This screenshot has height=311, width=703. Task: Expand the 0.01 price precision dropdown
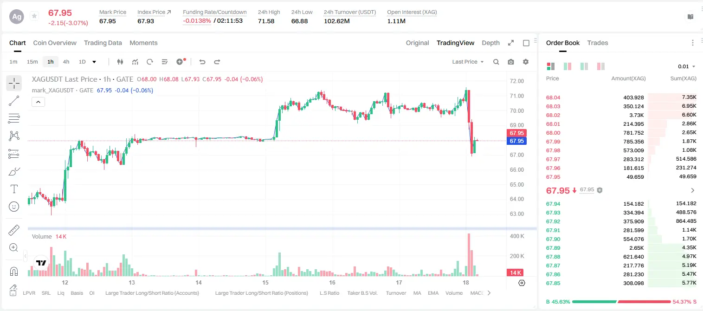click(x=687, y=66)
